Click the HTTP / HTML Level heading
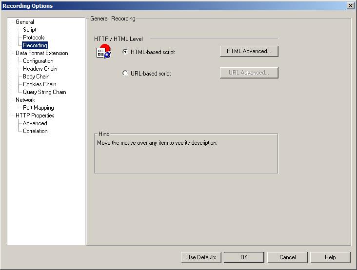 point(119,39)
